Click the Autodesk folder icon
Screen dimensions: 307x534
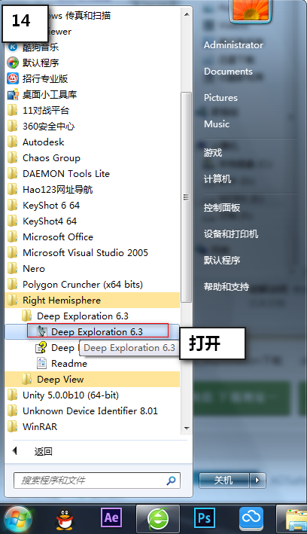[x=13, y=142]
